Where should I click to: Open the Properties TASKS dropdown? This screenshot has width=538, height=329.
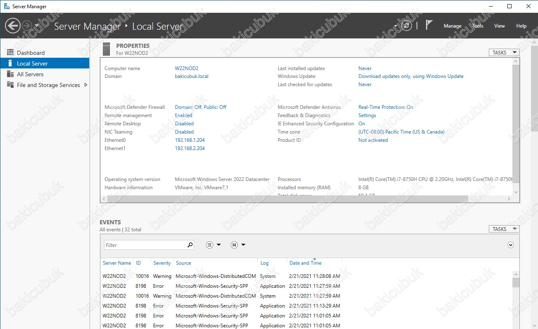click(504, 52)
